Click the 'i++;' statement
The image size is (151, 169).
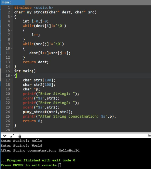[x=36, y=35]
